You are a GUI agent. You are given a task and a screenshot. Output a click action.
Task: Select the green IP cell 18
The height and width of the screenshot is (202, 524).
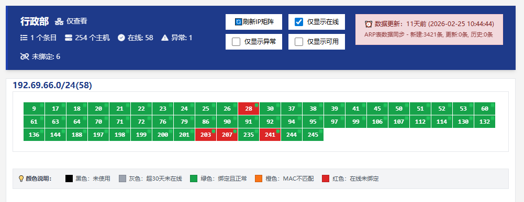[77, 109]
